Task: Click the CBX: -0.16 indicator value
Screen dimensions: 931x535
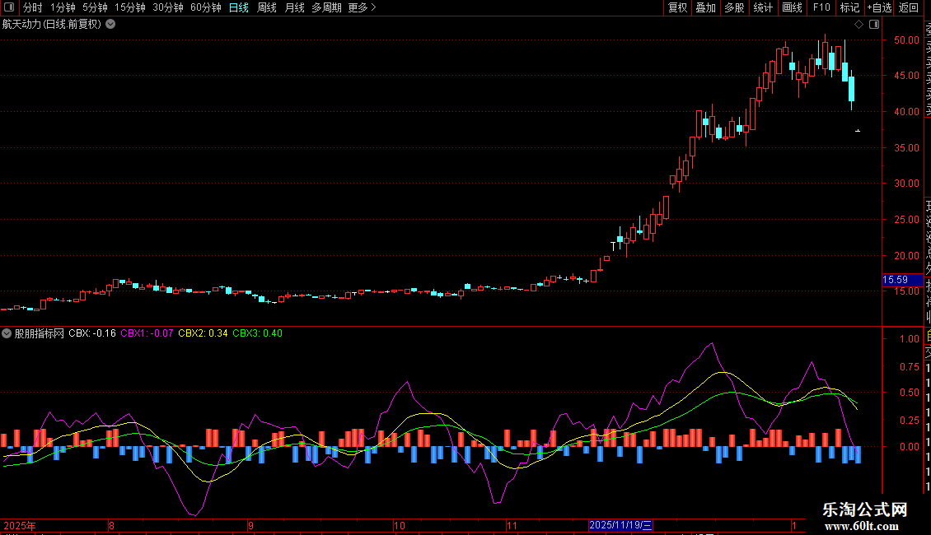Action: pos(92,333)
